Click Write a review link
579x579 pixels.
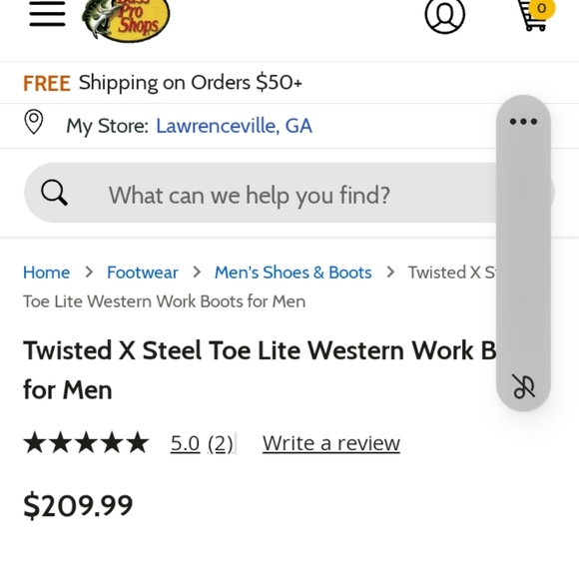tap(331, 443)
